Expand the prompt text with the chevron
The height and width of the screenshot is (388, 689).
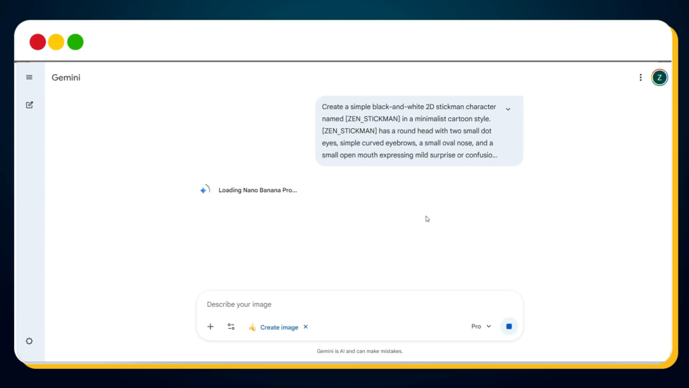(x=508, y=109)
